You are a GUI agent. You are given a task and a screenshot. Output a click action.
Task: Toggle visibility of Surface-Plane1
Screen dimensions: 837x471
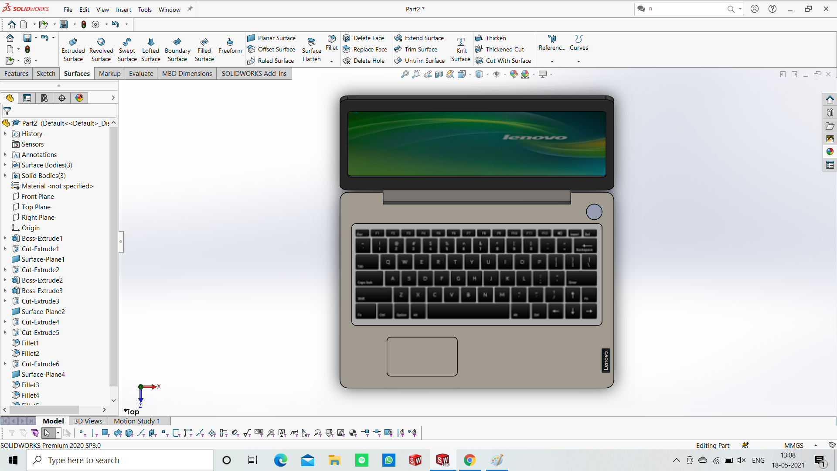tap(43, 259)
